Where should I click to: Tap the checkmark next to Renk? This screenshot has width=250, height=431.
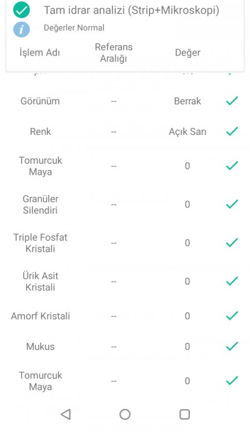point(232,131)
